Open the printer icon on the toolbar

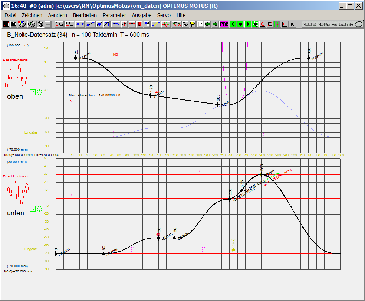coord(32,24)
